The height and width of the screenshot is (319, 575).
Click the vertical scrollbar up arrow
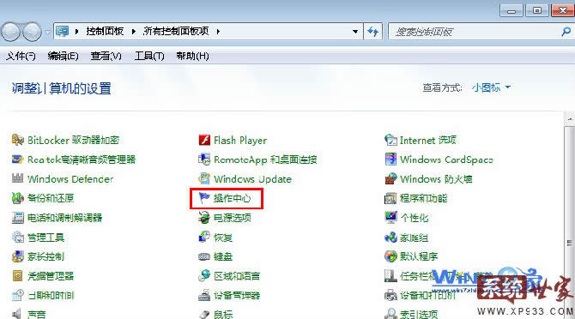[570, 119]
